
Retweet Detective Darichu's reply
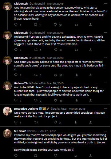coord(36,122)
